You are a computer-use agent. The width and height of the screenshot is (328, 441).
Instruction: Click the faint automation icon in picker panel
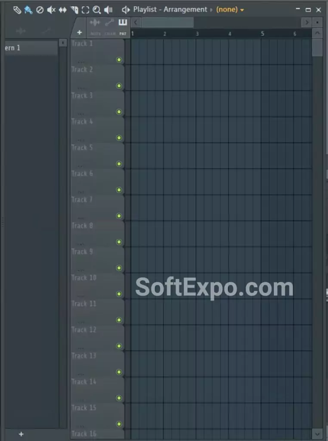click(46, 31)
